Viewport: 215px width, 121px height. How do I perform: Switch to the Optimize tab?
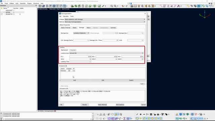click(x=113, y=28)
